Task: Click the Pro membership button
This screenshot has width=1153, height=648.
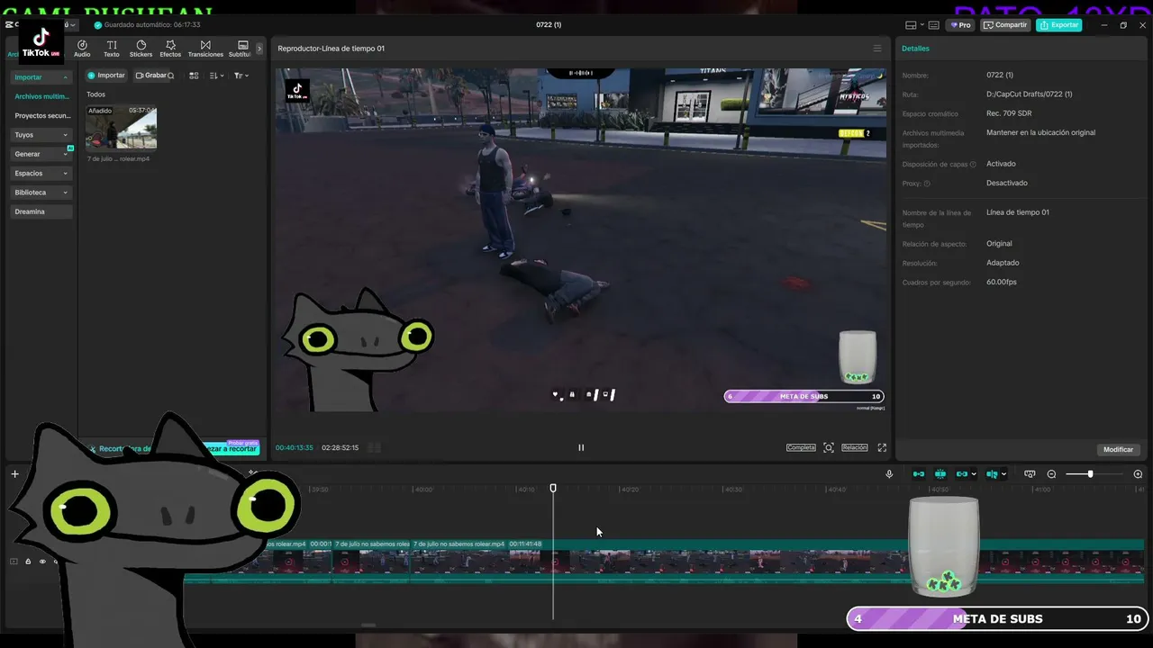Action: click(x=960, y=25)
